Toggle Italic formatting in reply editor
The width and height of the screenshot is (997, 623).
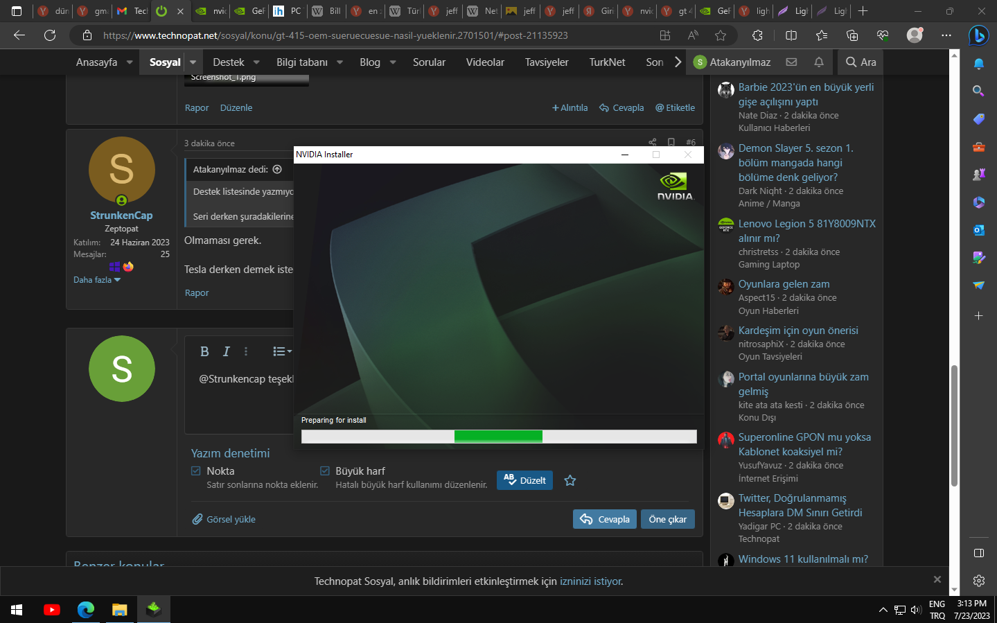pos(226,351)
